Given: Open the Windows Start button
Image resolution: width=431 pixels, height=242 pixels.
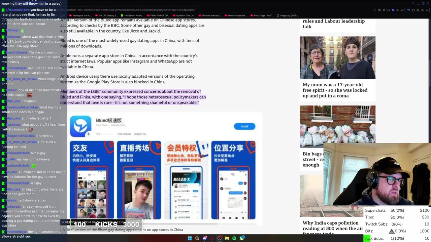Looking at the screenshot, I should pos(190,238).
